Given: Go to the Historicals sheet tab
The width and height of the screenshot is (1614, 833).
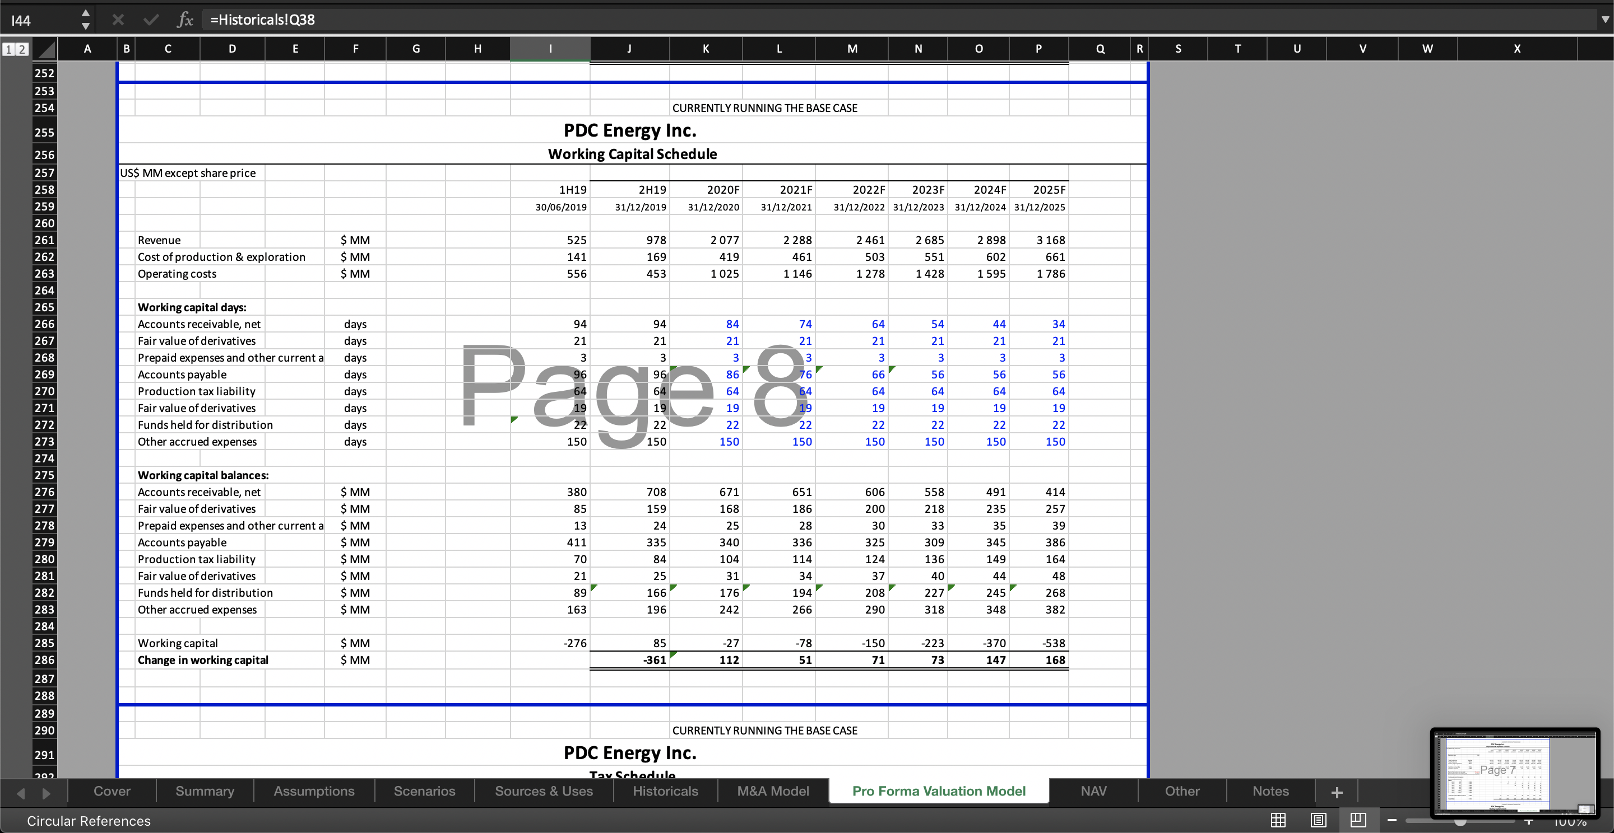Looking at the screenshot, I should click(665, 791).
